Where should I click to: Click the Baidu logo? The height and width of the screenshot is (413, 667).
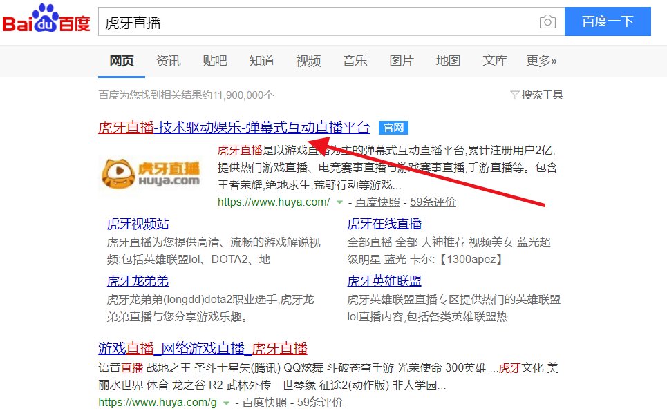coord(46,21)
